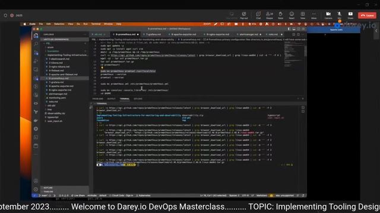The width and height of the screenshot is (380, 213).
Task: Open the Help menu
Action: [x=119, y=24]
